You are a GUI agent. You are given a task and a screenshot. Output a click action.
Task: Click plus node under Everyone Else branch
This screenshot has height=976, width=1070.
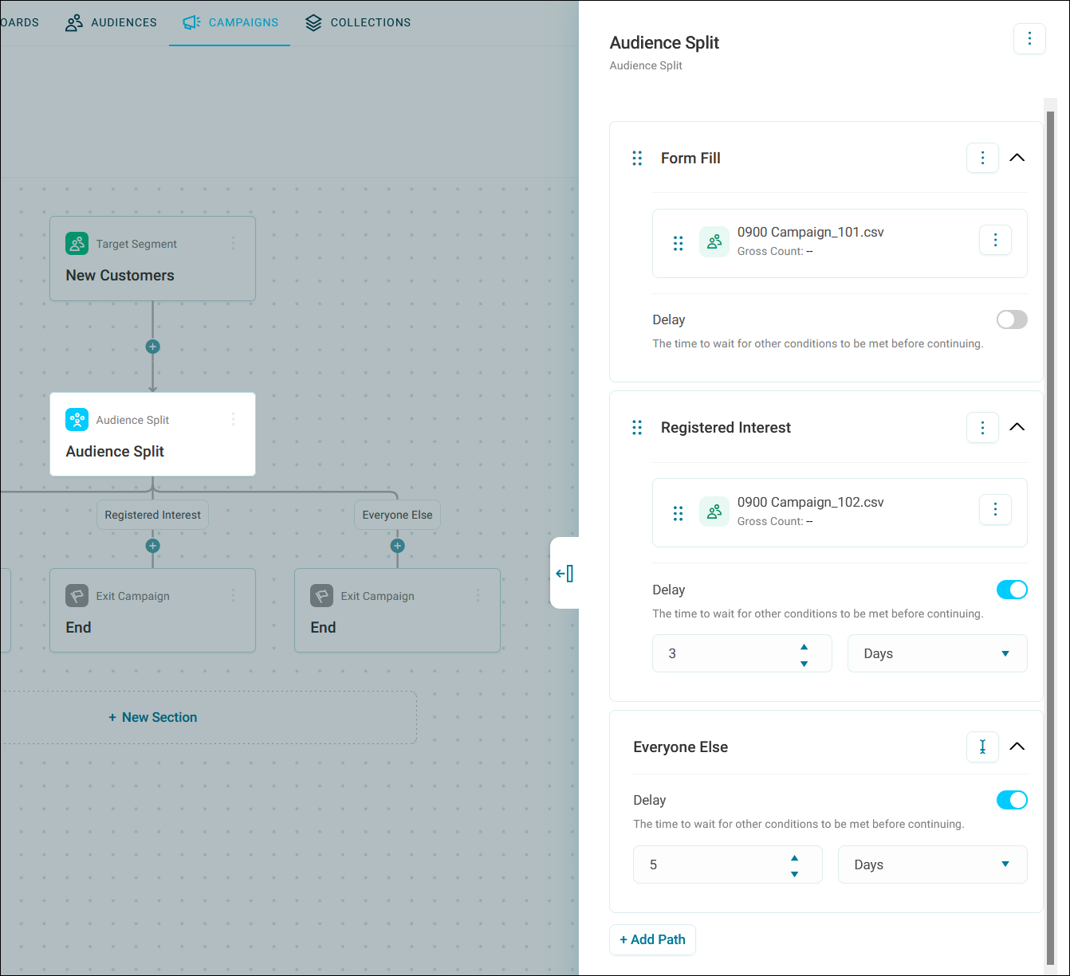coord(398,546)
